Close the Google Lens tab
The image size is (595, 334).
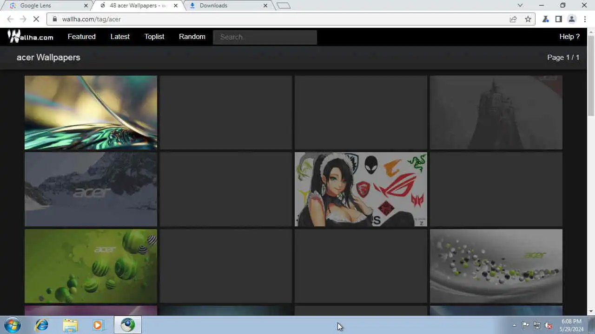coord(86,6)
